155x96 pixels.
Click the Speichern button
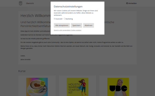(x=76, y=25)
